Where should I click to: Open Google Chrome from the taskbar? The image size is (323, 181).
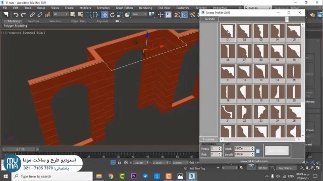[x=111, y=176]
